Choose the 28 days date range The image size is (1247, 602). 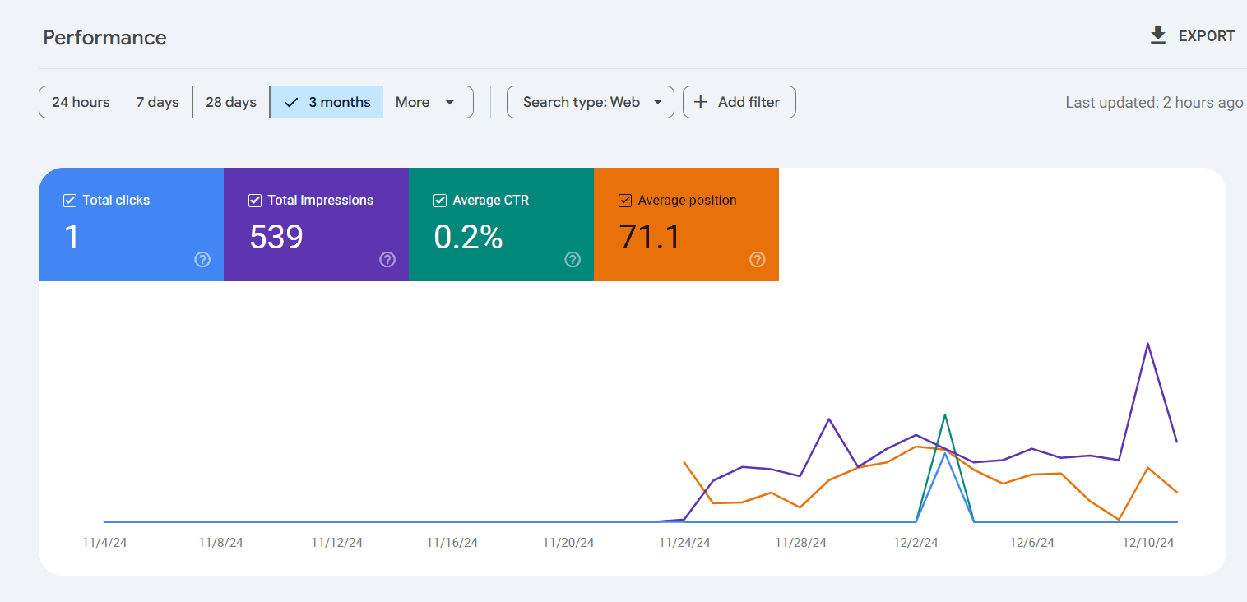(230, 102)
